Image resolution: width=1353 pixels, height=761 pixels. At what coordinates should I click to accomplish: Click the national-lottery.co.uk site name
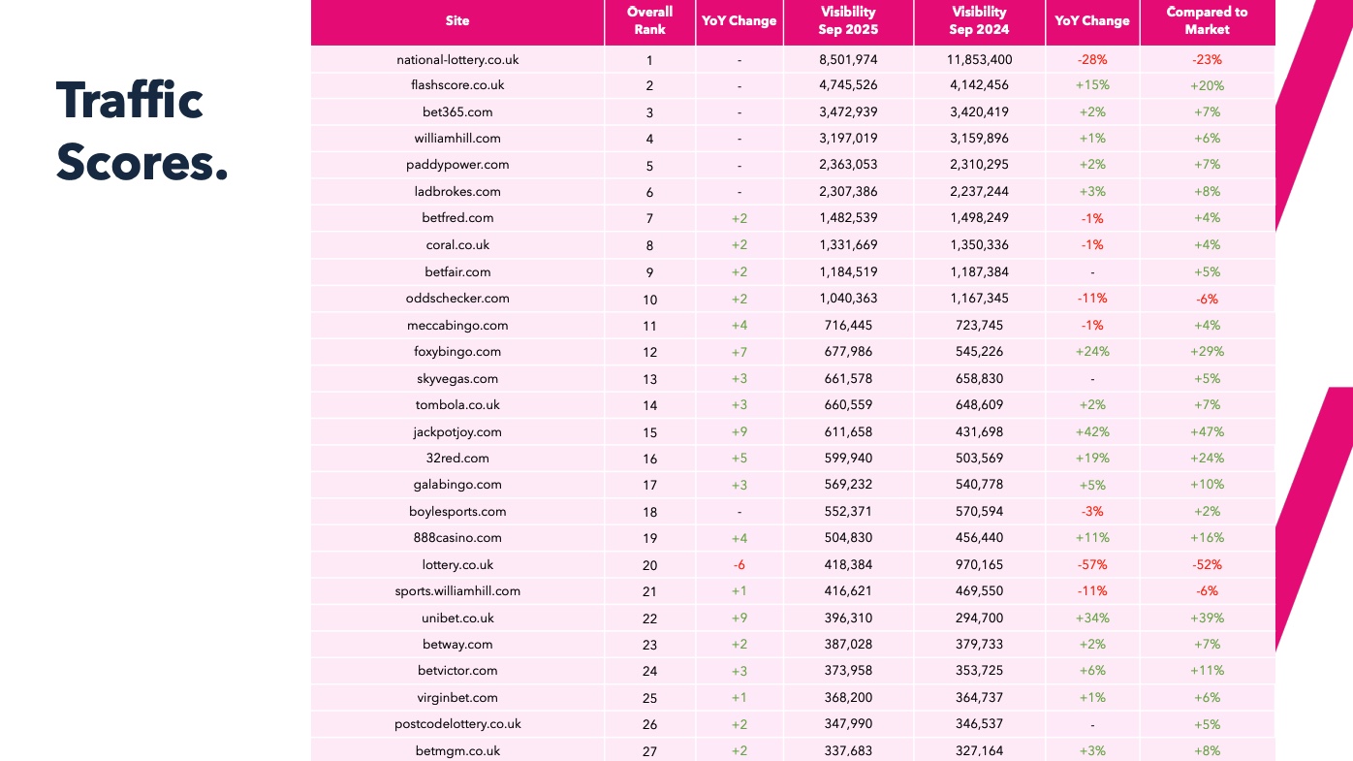(457, 59)
